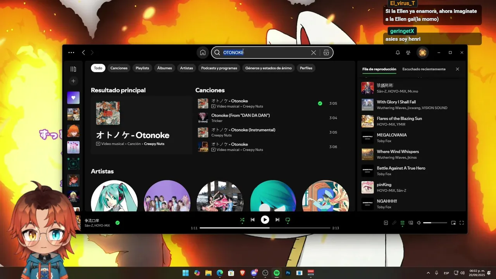Toggle saved check on first Otonoke song
The image size is (496, 279).
[320, 103]
